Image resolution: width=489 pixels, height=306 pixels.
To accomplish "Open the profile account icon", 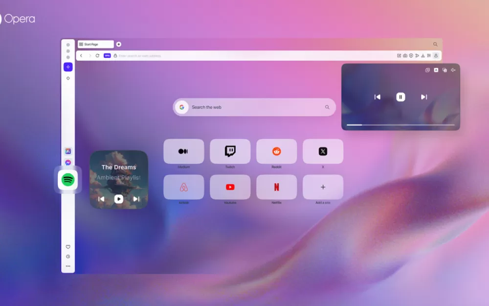I will coord(436,56).
